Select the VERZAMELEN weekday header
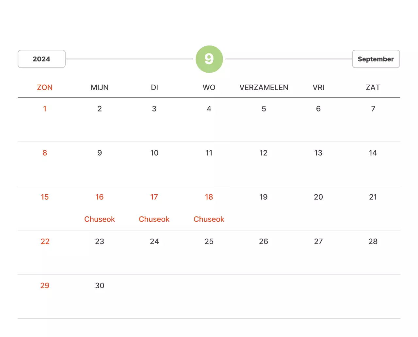This screenshot has width=418, height=337. pos(264,88)
